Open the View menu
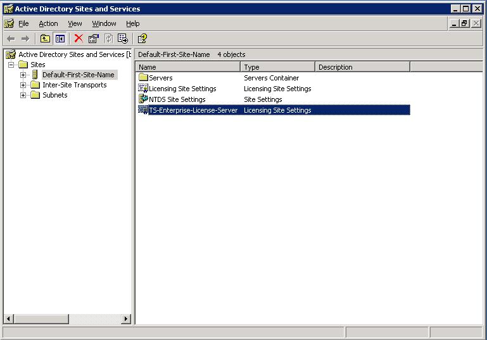487x340 pixels. point(75,23)
